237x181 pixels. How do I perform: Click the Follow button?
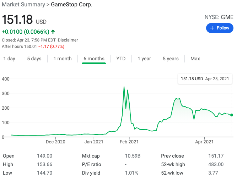(x=220, y=28)
